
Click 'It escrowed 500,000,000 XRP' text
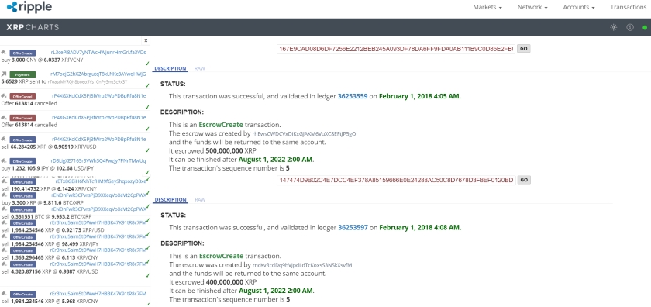212,151
